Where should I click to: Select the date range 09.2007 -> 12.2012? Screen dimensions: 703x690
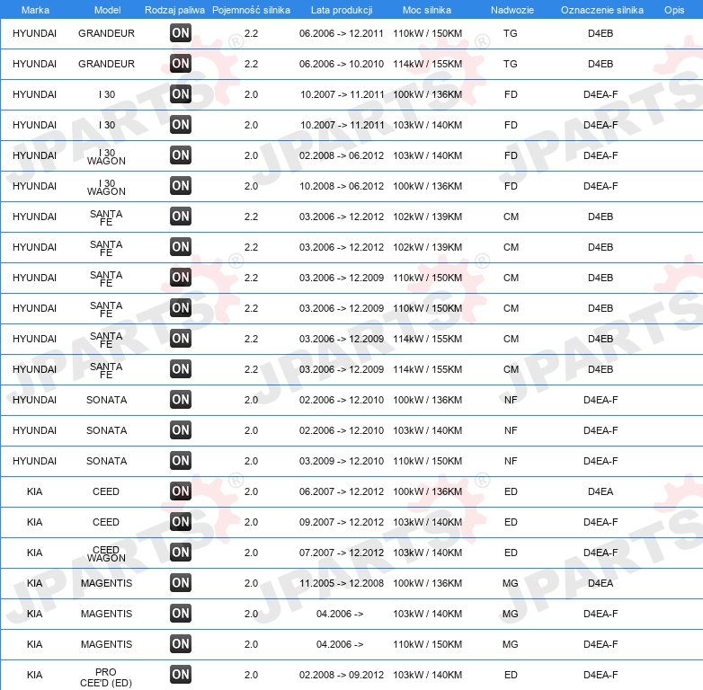pos(342,522)
